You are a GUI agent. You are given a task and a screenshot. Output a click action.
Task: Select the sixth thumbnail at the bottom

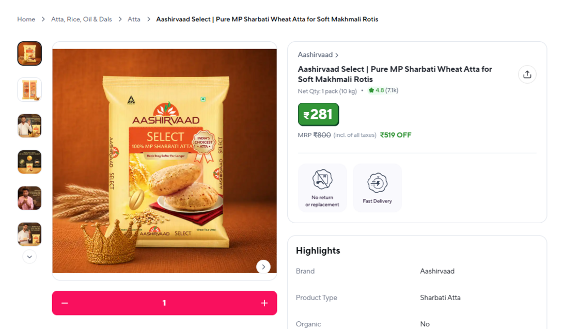pyautogui.click(x=29, y=234)
